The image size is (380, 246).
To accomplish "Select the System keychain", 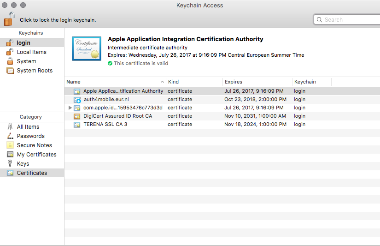I will (26, 61).
